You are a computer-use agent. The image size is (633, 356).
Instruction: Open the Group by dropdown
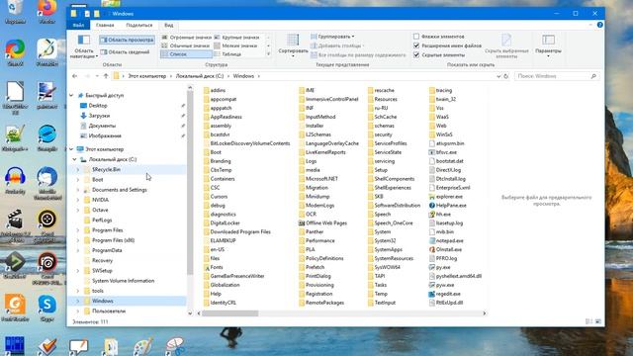click(x=332, y=37)
